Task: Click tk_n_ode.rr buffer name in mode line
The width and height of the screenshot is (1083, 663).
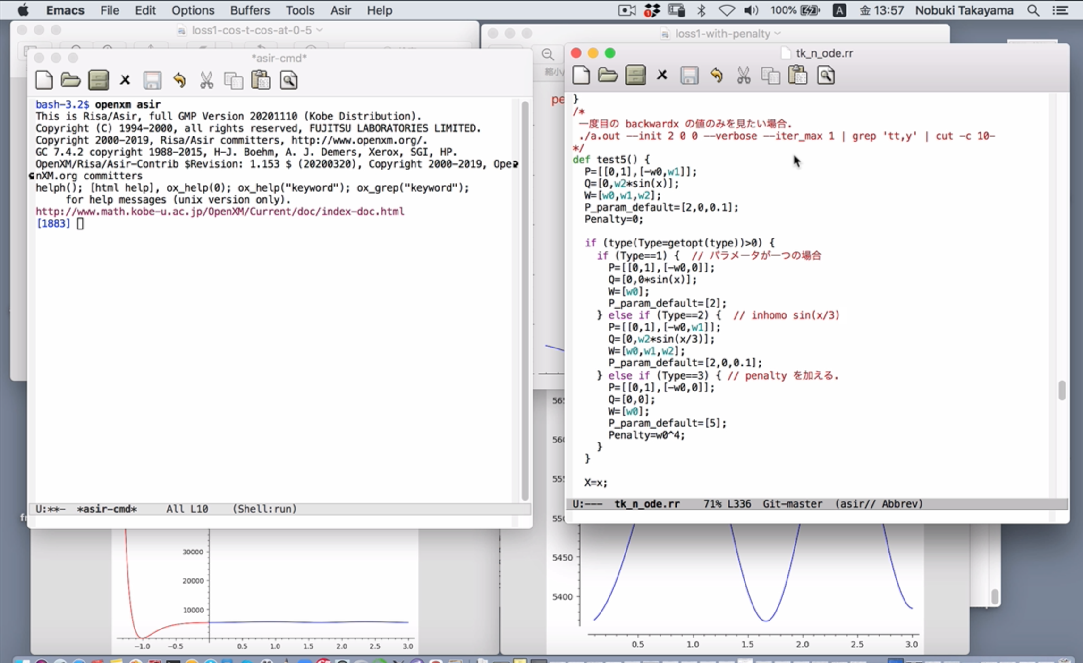Action: click(x=647, y=504)
